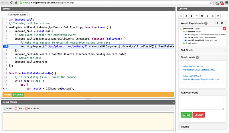The image size is (229, 133).
Task: Clear the Run your code box
Action: (199, 115)
